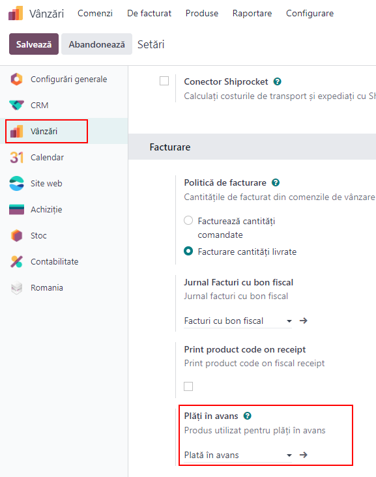Image resolution: width=376 pixels, height=477 pixels.
Task: Open the Configurare menu
Action: [x=310, y=14]
